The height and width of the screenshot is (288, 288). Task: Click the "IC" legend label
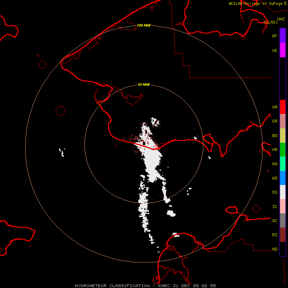[x=275, y=207]
